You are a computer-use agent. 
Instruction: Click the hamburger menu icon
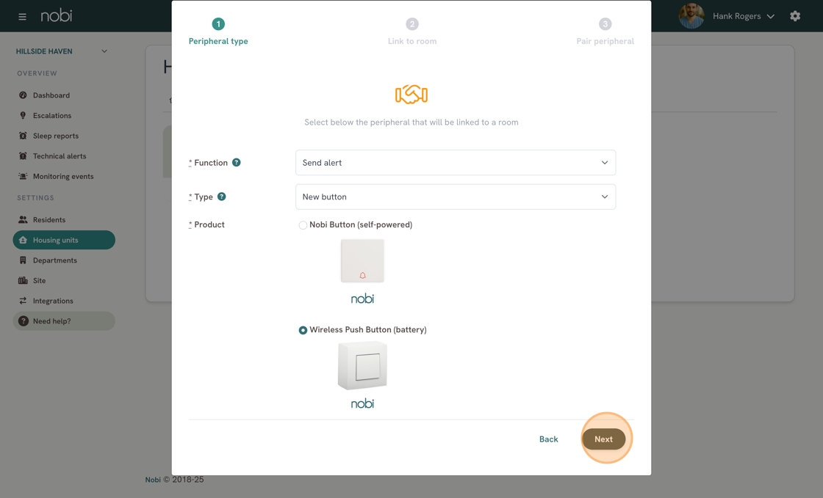(x=22, y=16)
